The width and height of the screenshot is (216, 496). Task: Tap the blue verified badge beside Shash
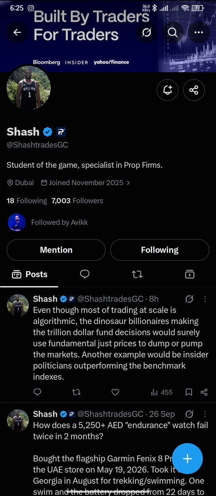coord(47,132)
